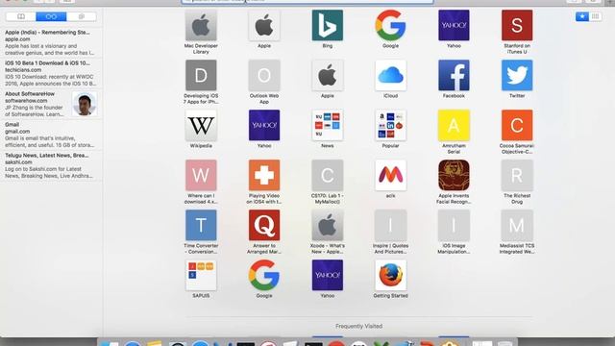This screenshot has width=615, height=346.
Task: Open the Bing favorite
Action: click(x=327, y=26)
